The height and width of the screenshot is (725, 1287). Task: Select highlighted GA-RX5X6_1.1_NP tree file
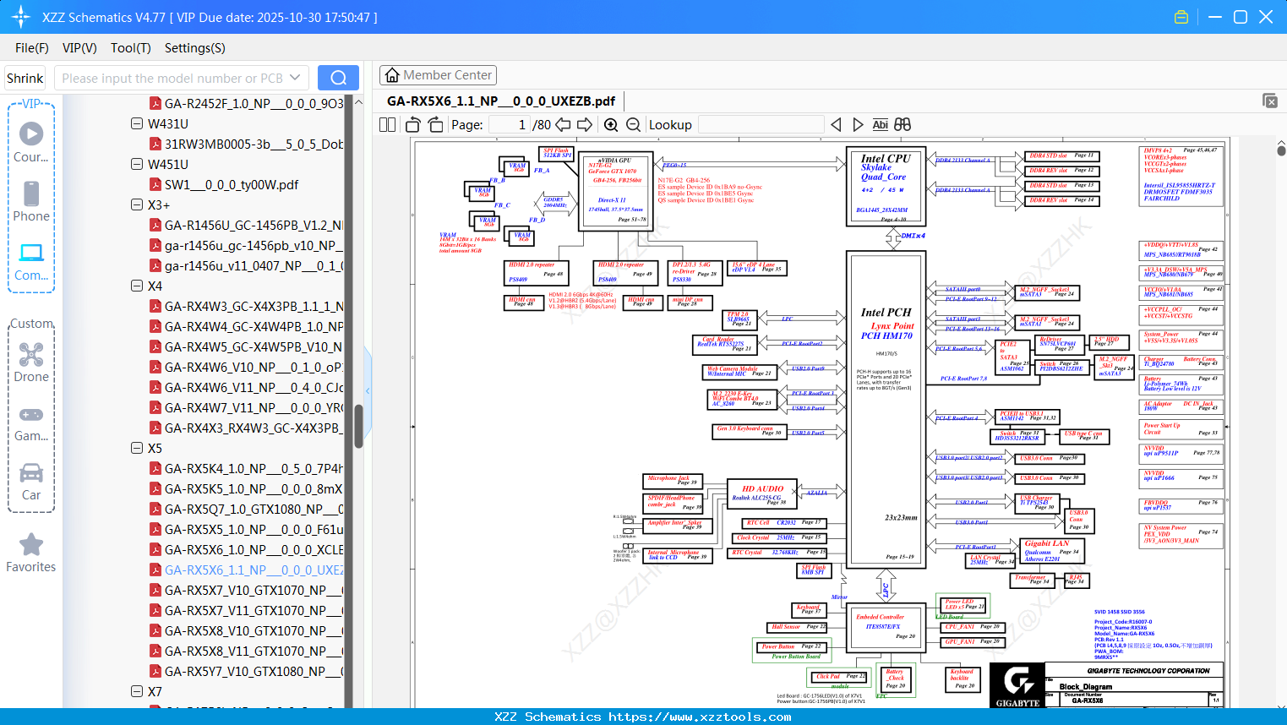(x=254, y=570)
